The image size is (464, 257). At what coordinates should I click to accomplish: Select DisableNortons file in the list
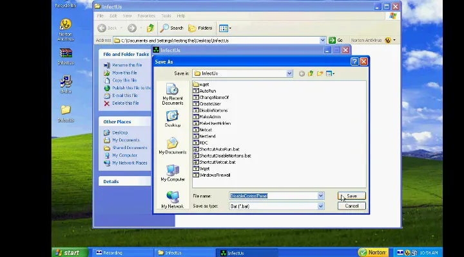coord(210,111)
